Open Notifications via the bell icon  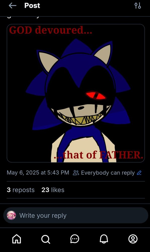pos(104,239)
